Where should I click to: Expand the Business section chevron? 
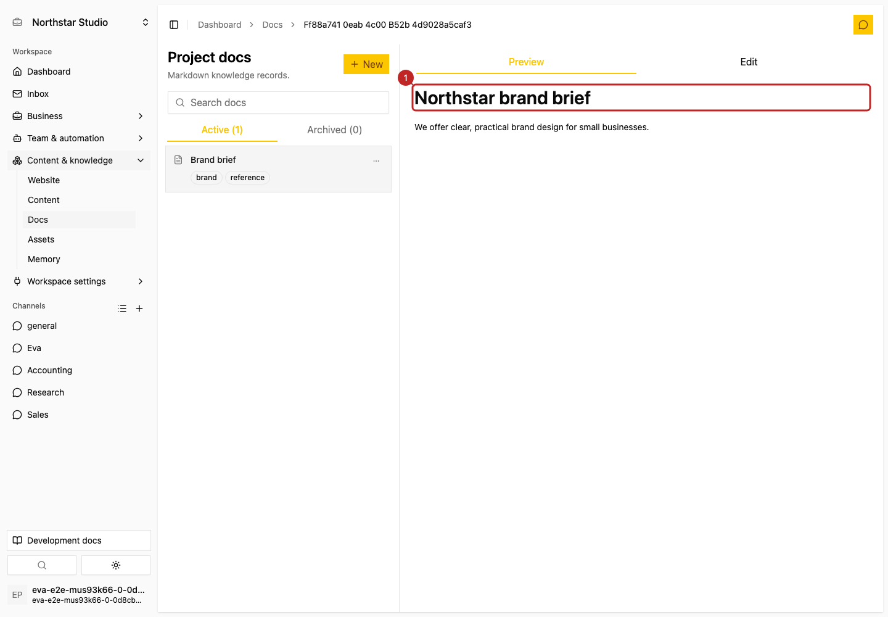pos(141,116)
